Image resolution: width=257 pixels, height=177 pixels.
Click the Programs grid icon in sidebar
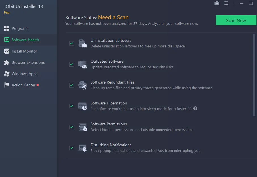[6, 29]
